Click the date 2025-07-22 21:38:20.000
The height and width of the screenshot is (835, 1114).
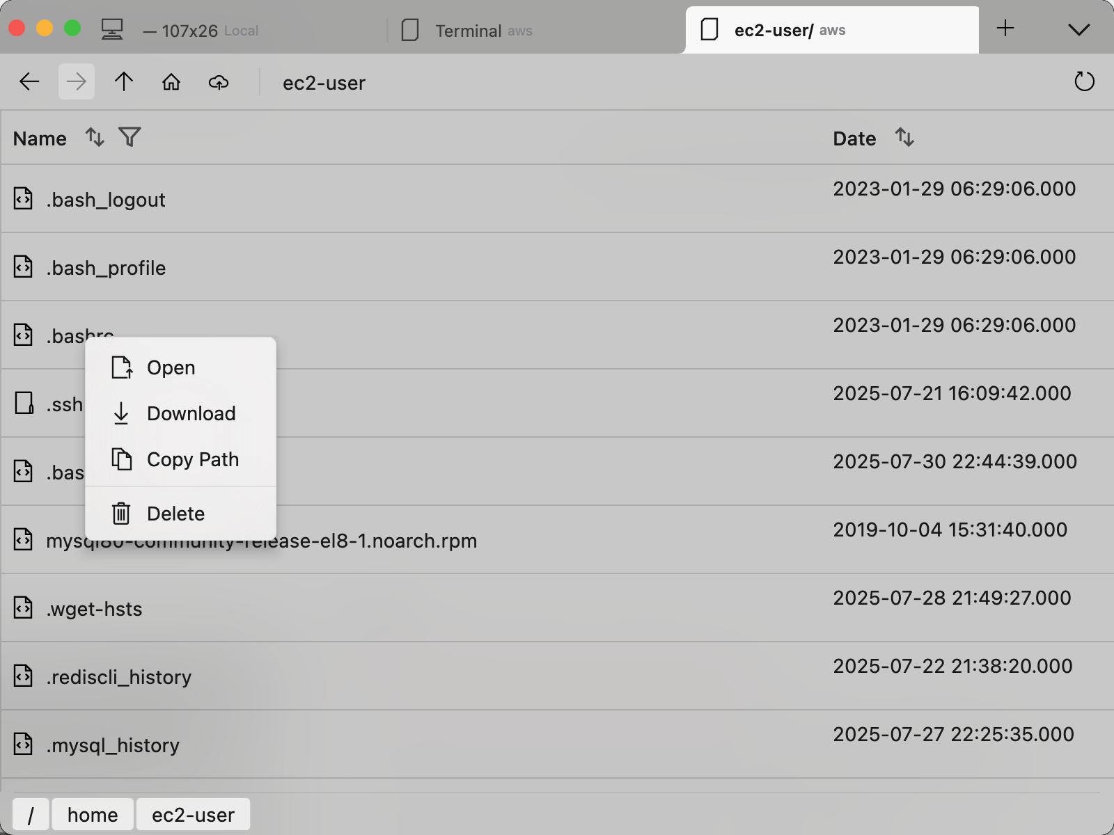pos(952,666)
